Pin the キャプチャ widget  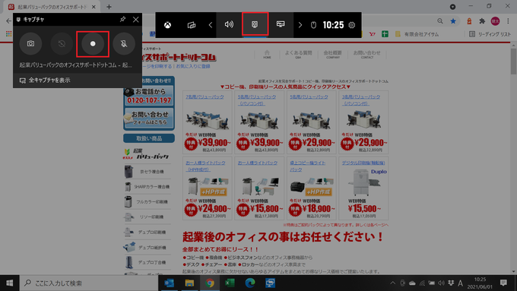tap(122, 20)
